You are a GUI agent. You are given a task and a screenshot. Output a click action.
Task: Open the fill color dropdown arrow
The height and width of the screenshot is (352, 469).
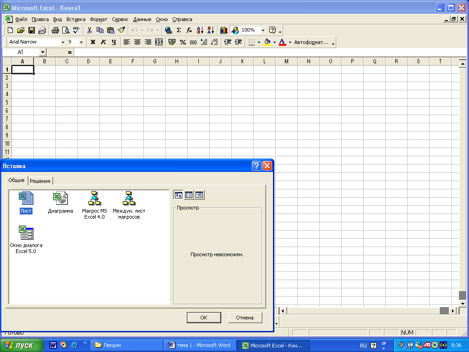click(x=274, y=42)
